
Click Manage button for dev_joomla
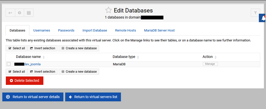210,64
